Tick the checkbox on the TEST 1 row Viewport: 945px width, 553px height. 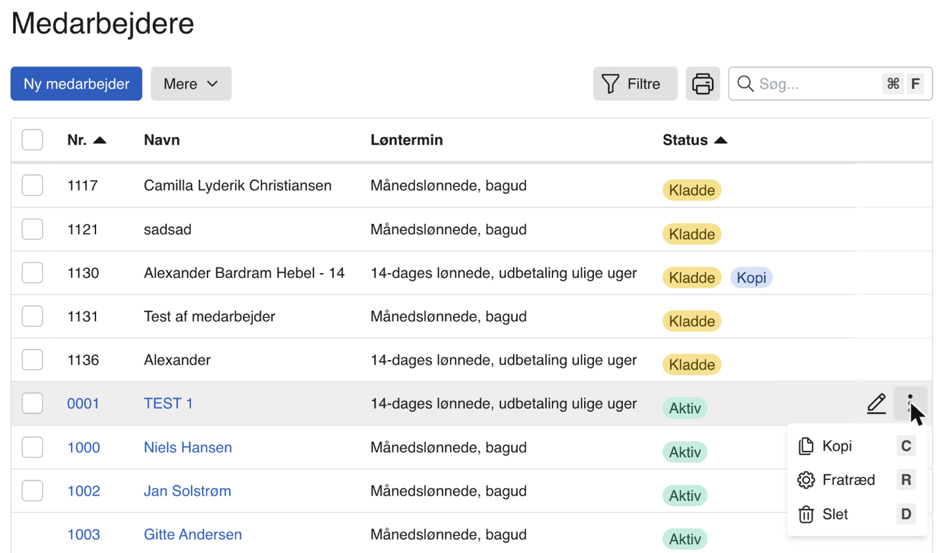32,403
